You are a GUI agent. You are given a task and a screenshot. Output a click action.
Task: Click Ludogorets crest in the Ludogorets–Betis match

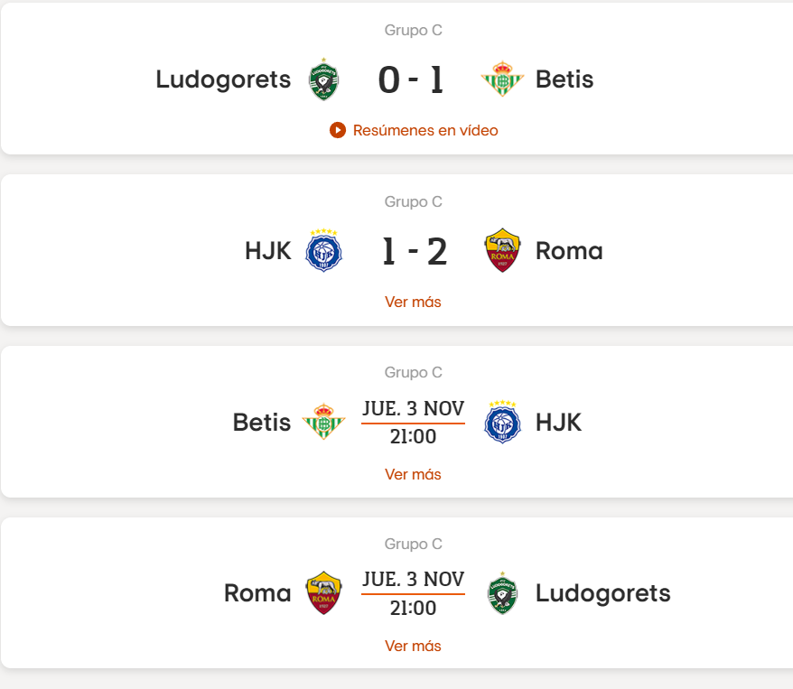point(323,79)
